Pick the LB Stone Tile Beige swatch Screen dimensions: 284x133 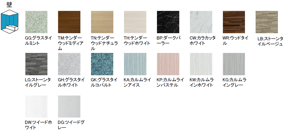(x=267, y=22)
